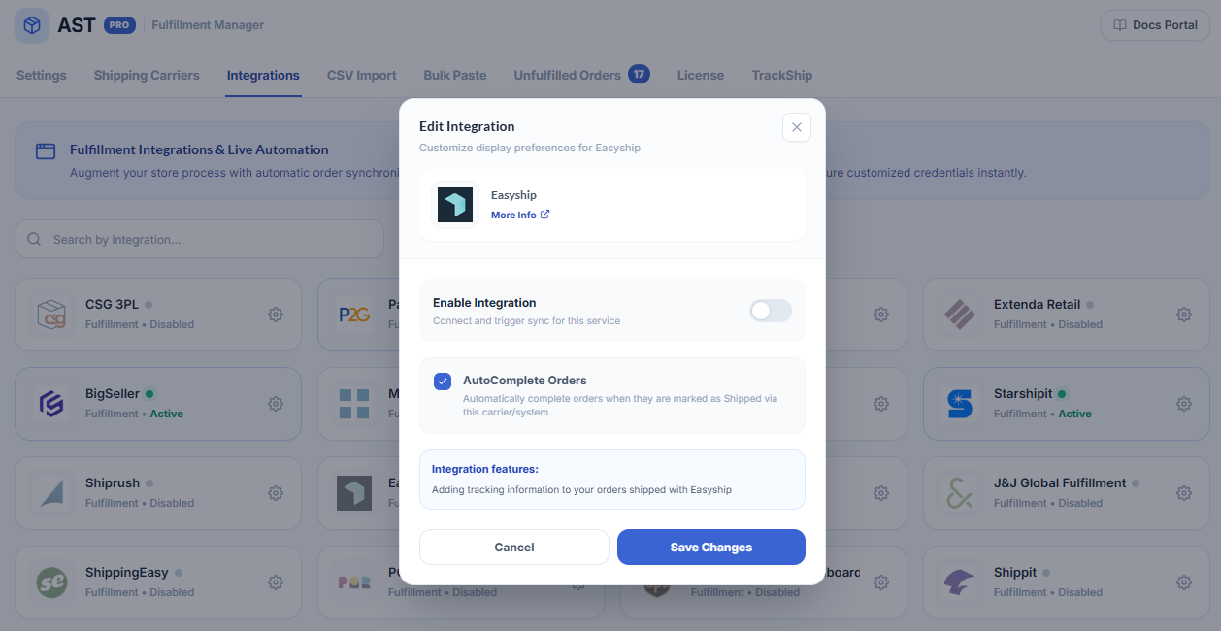The height and width of the screenshot is (631, 1221).
Task: Uncheck the AutoComplete Orders checkbox
Action: [x=443, y=382]
